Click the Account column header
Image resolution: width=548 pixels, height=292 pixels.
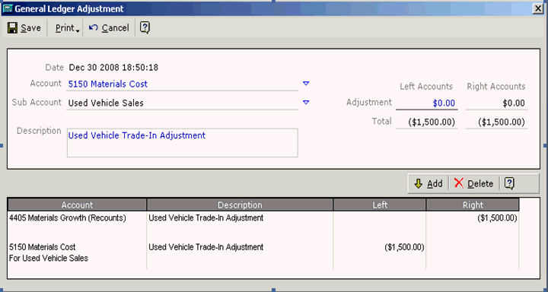coord(77,205)
